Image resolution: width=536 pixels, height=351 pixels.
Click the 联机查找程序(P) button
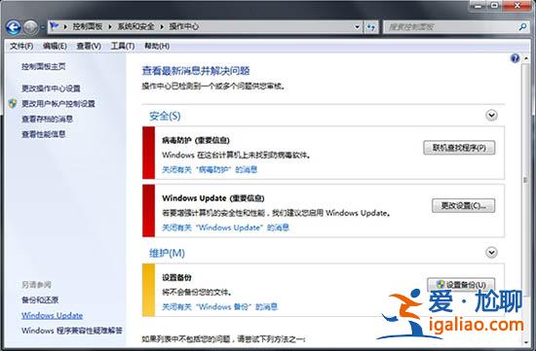(x=459, y=148)
